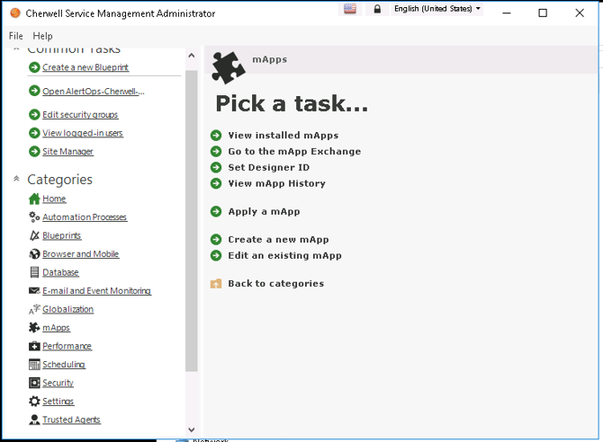Collapse the Categories section
Viewport: 603px width, 442px height.
point(16,180)
